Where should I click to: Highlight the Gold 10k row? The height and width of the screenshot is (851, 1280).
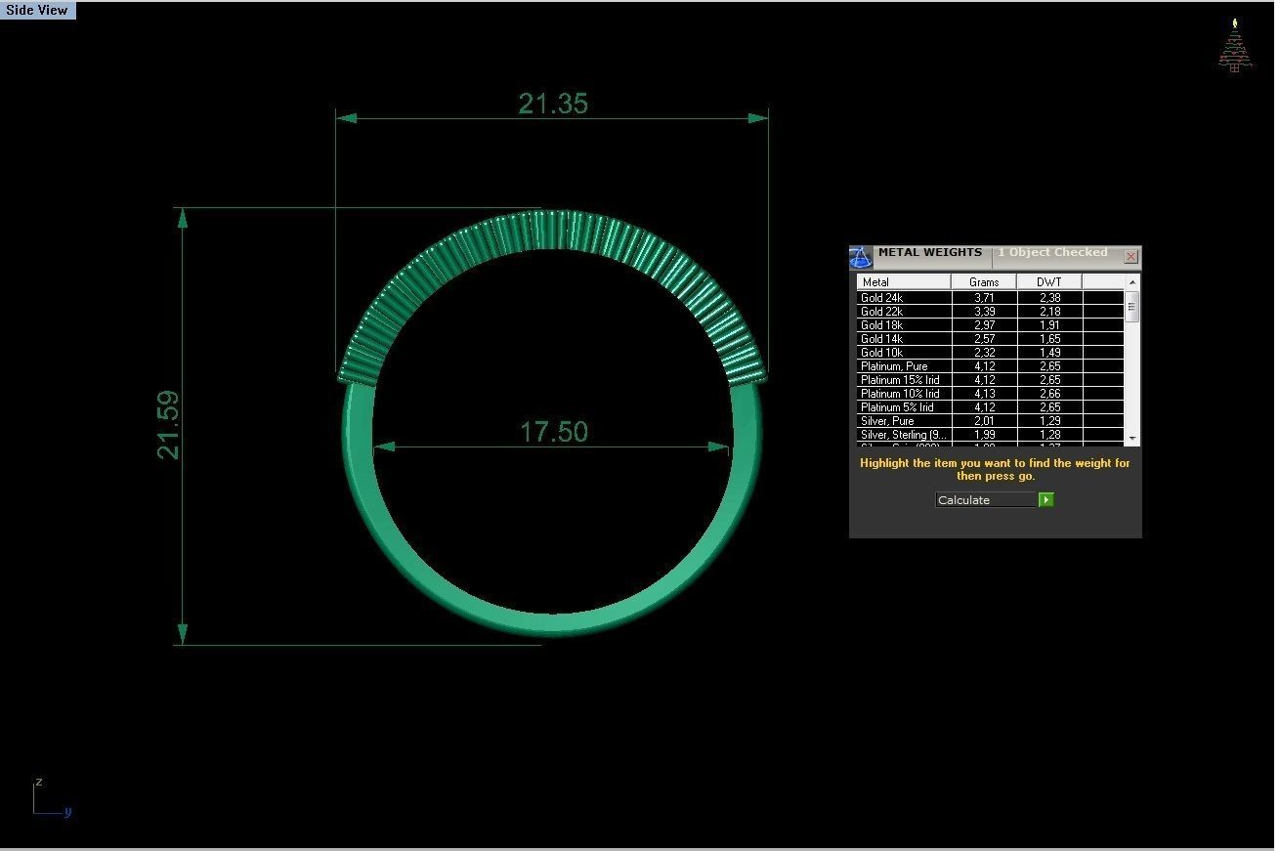coord(991,353)
